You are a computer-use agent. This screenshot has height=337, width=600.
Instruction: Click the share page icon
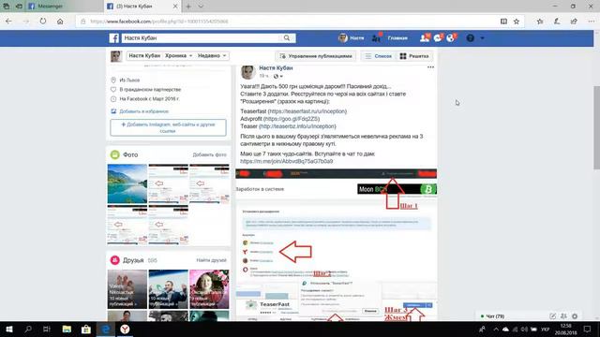(x=574, y=22)
